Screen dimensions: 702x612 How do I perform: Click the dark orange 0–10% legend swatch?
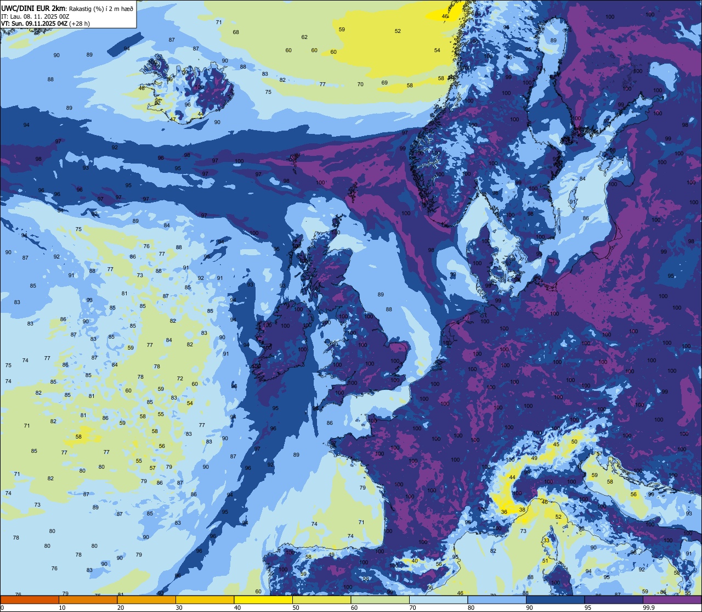[x=30, y=600]
